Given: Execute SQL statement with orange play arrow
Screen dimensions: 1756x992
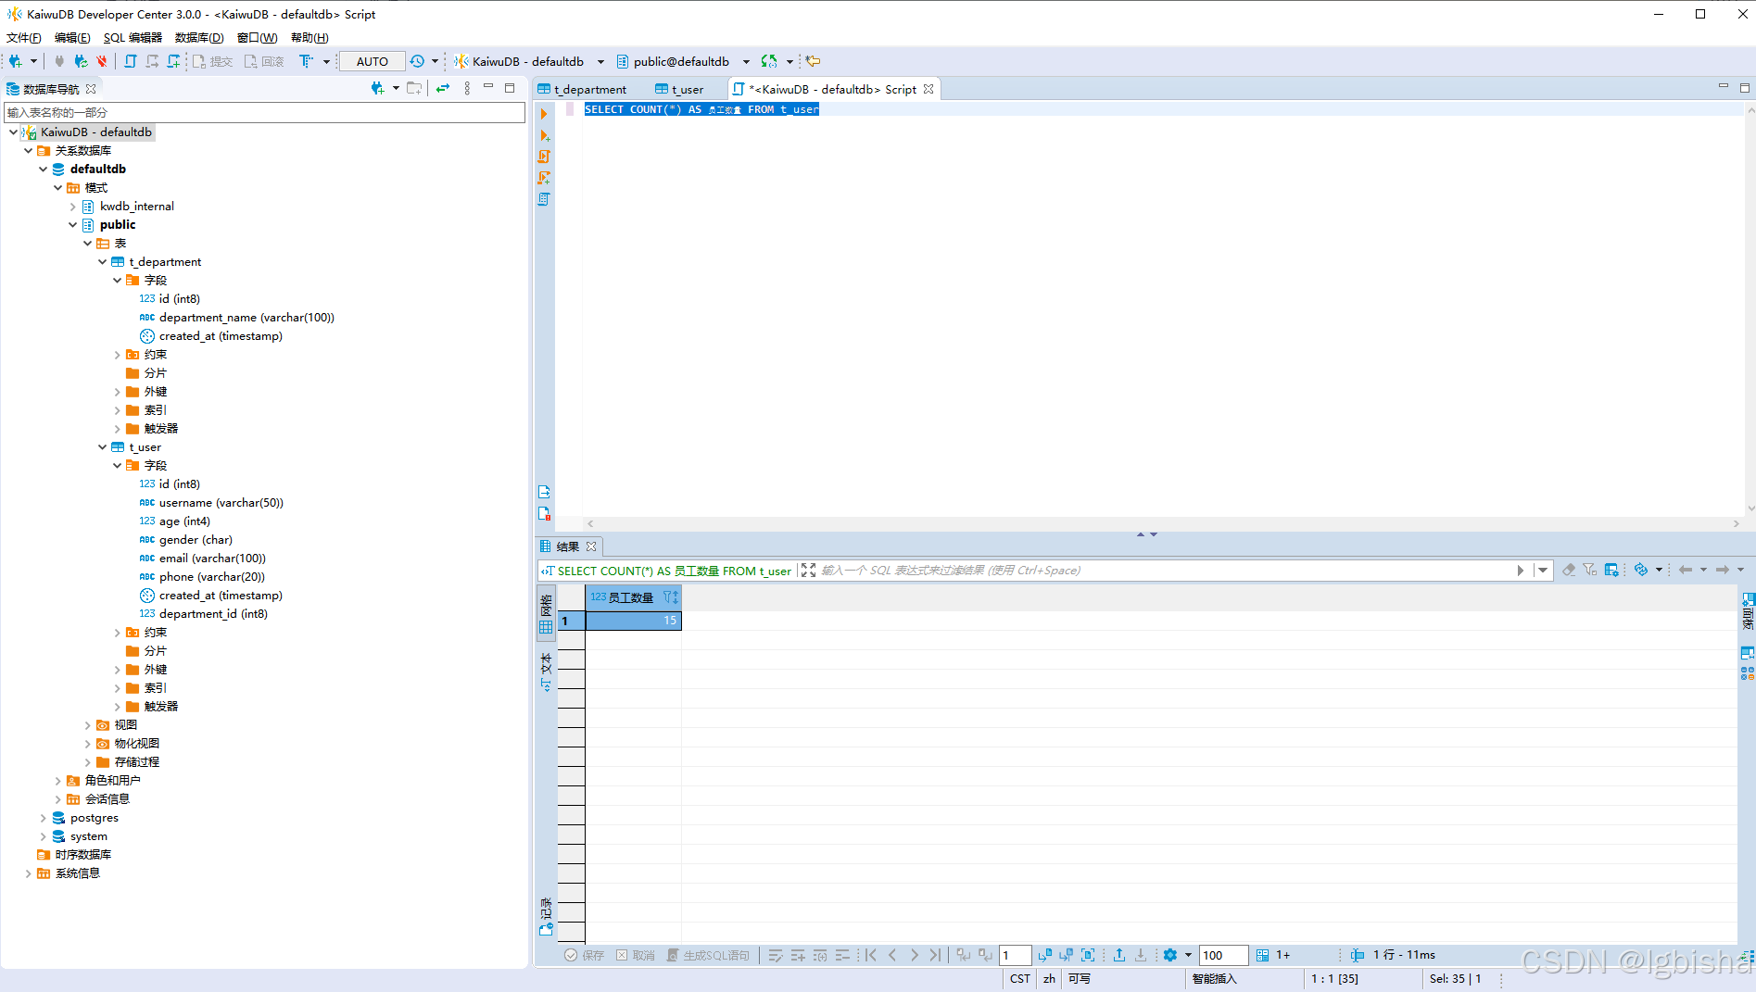Looking at the screenshot, I should click(x=544, y=114).
